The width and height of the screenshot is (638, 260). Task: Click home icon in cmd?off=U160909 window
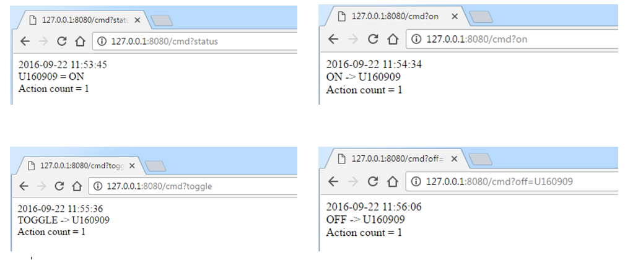coord(392,181)
